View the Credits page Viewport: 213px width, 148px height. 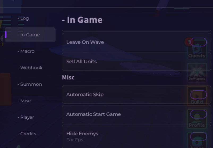(27, 134)
